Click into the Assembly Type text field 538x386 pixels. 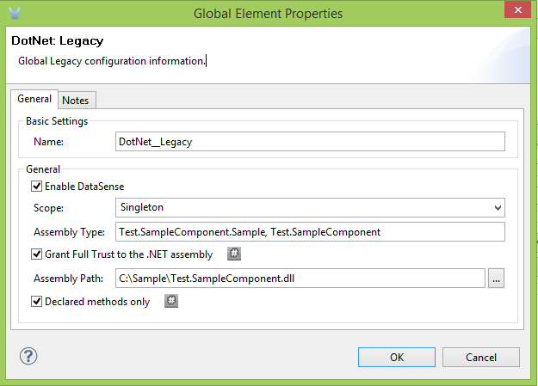coord(309,231)
